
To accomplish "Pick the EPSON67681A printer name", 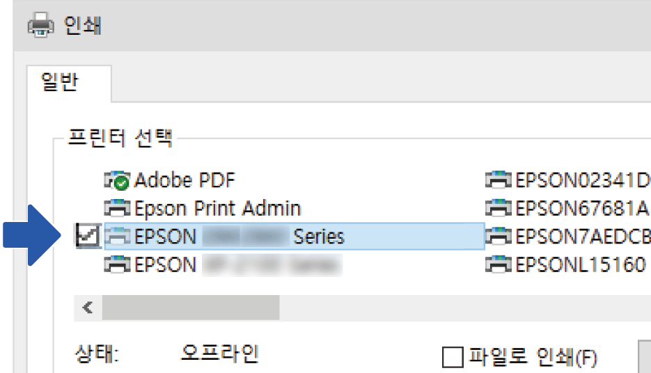I will pos(582,208).
